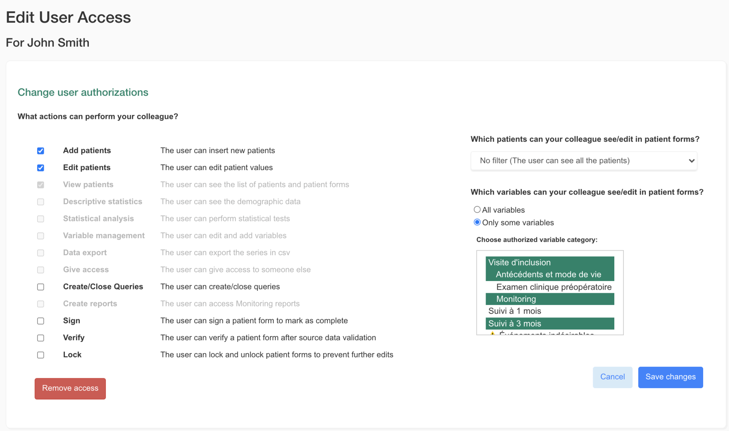Click the Cancel button
The width and height of the screenshot is (729, 431).
coord(612,377)
